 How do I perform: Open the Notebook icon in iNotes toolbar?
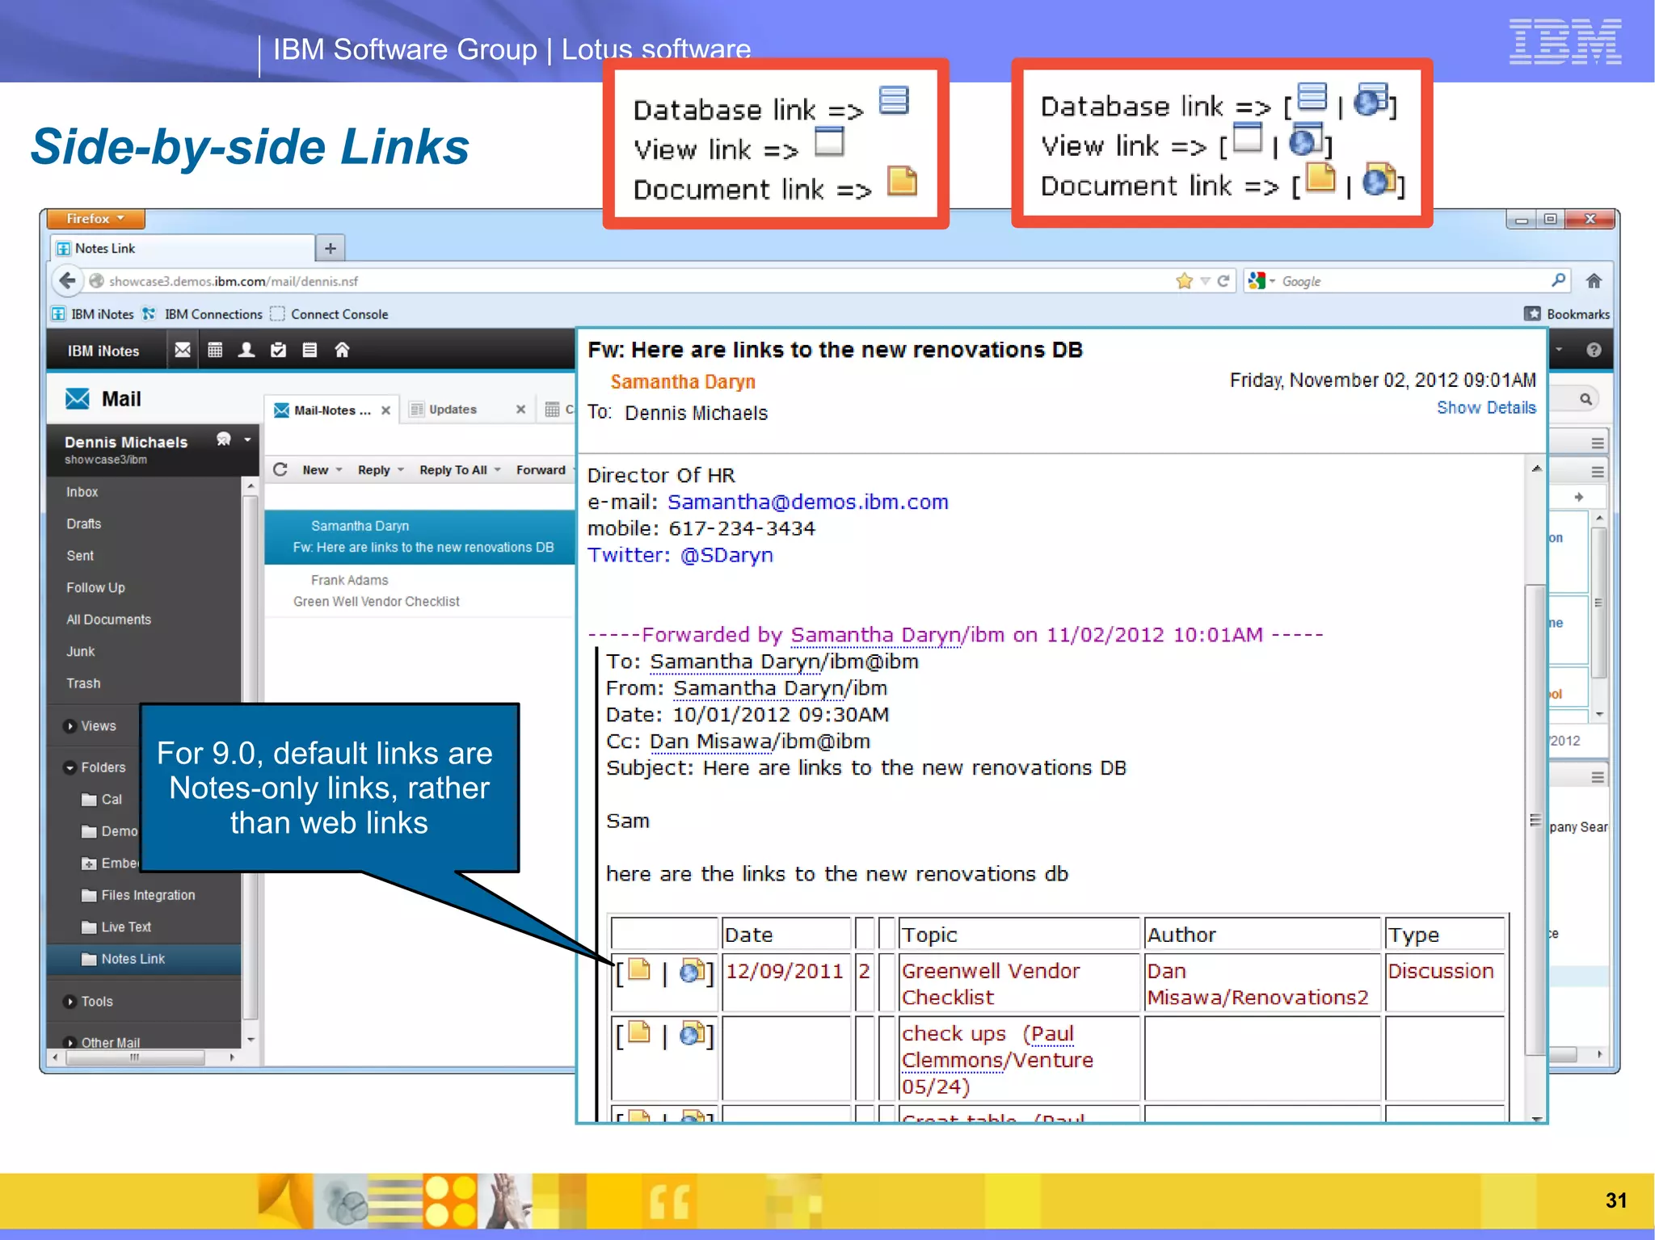coord(310,350)
